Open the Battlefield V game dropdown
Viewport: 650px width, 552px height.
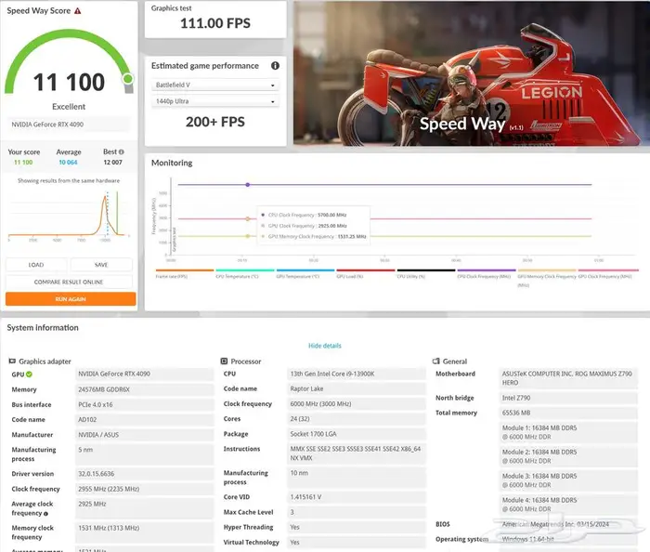[x=215, y=85]
